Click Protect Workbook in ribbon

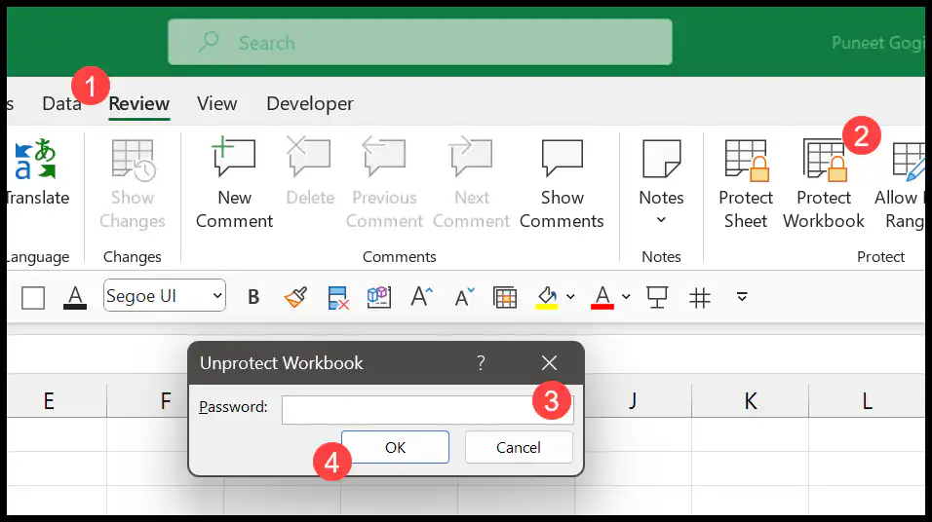coord(824,185)
